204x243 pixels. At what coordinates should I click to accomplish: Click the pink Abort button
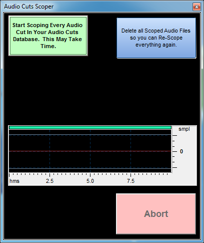156,214
